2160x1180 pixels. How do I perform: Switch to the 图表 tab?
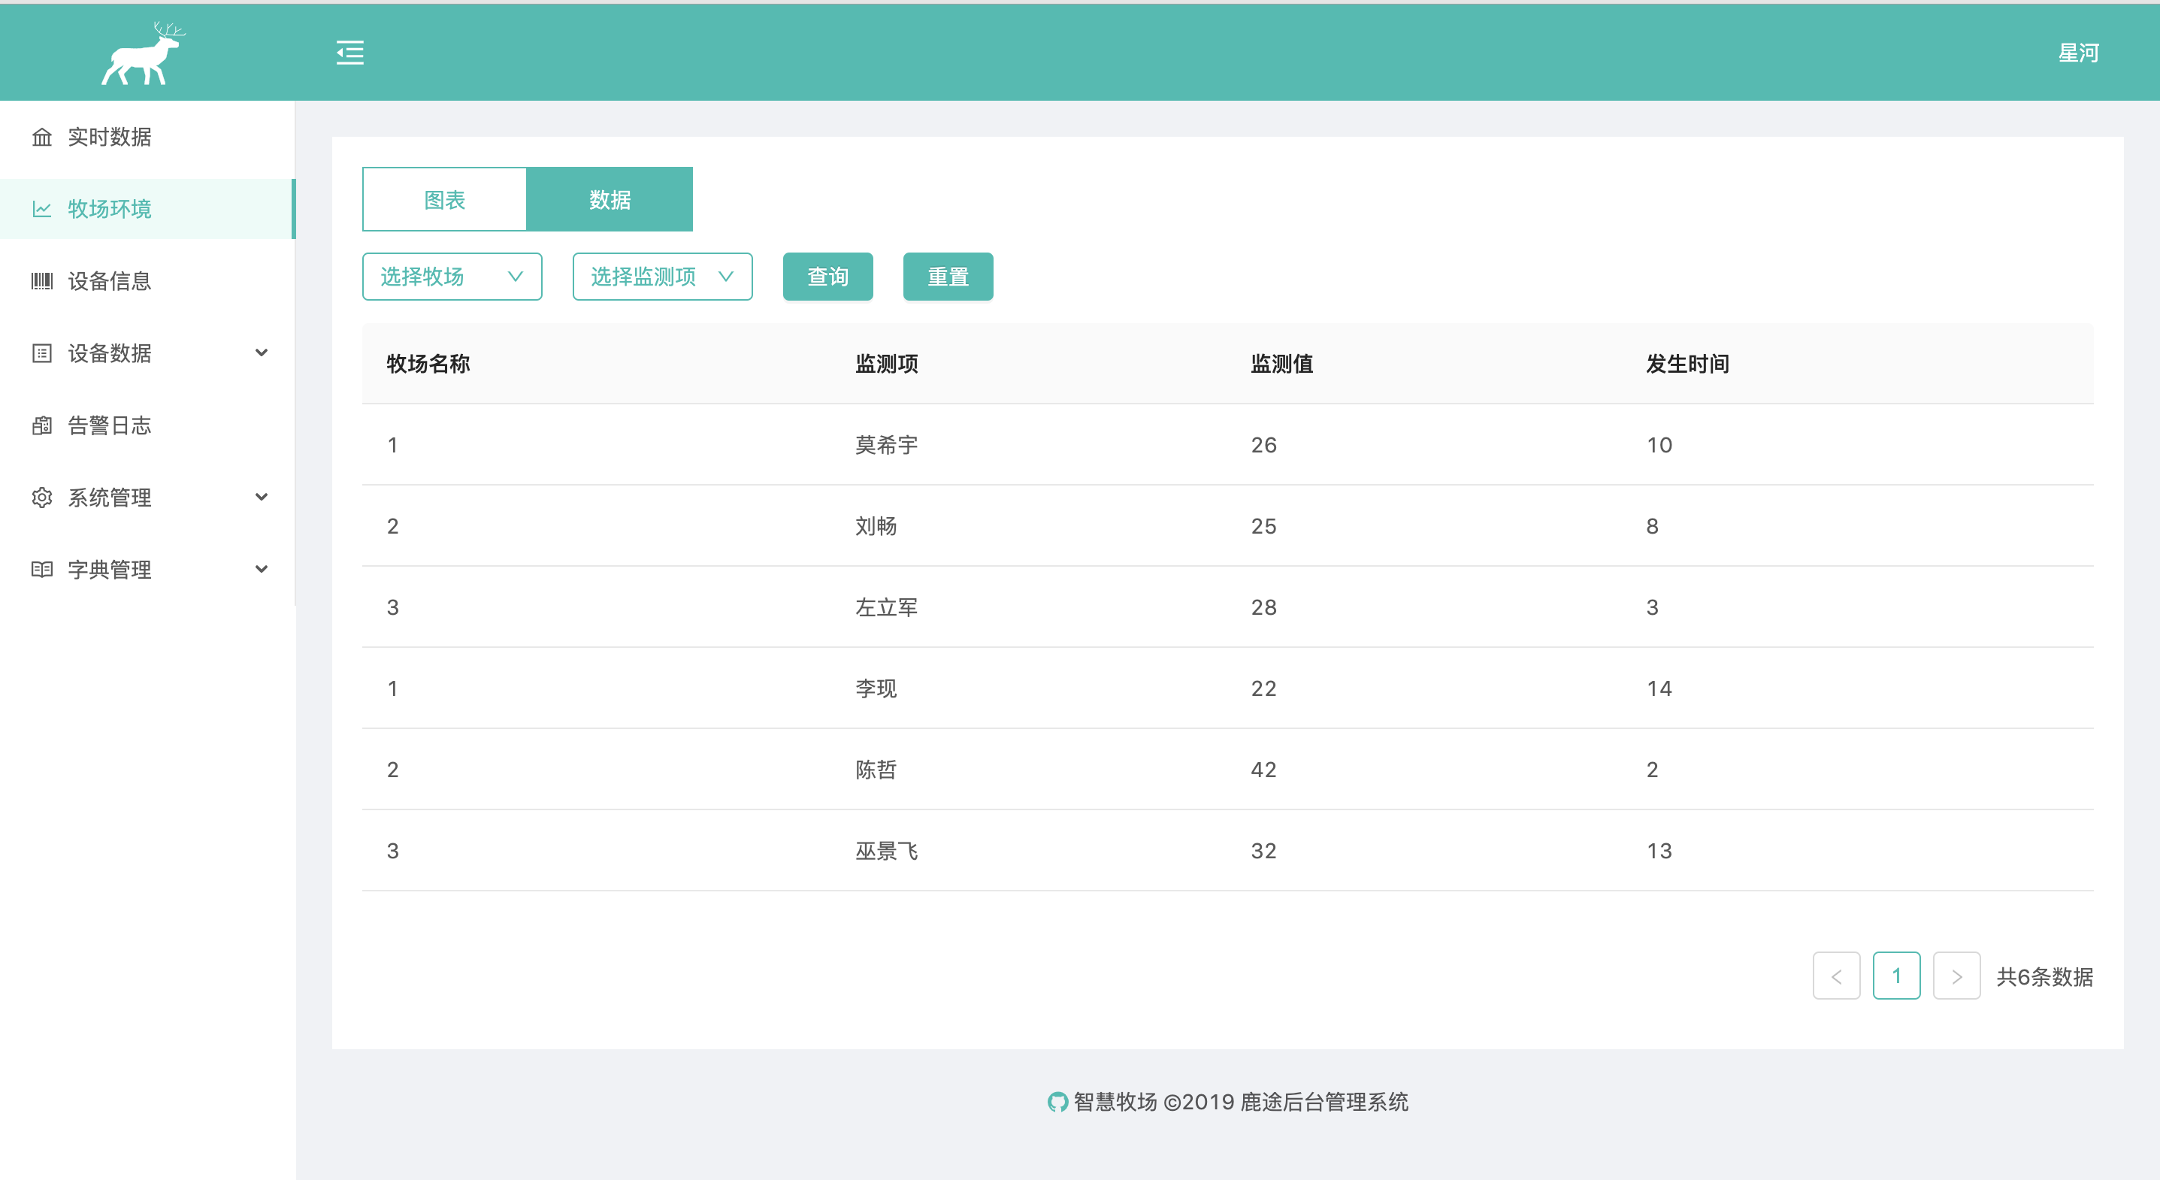(x=444, y=200)
